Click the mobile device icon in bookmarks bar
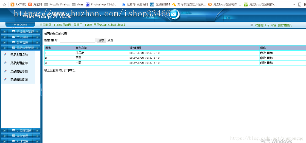This screenshot has height=143, width=306. (300, 4)
